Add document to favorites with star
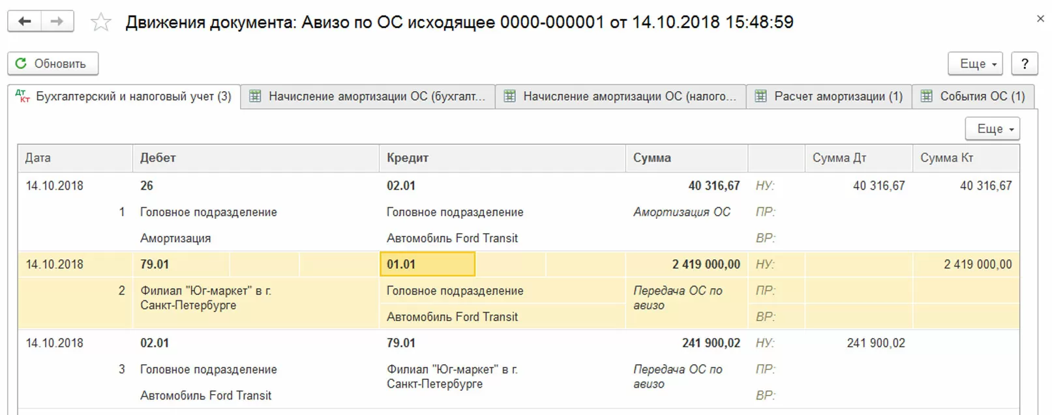This screenshot has height=415, width=1052. pyautogui.click(x=100, y=22)
